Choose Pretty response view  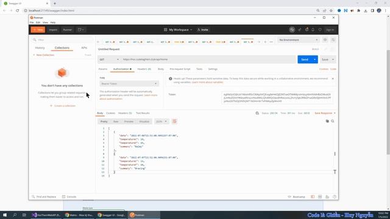point(104,122)
